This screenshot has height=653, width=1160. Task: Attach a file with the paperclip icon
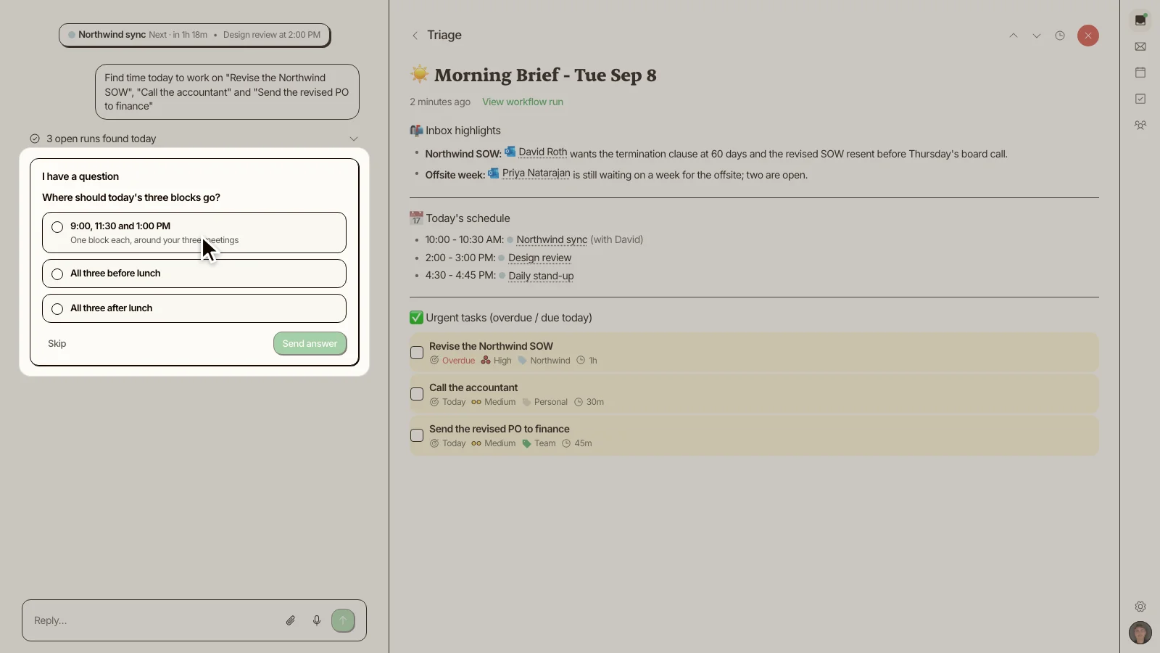291,620
